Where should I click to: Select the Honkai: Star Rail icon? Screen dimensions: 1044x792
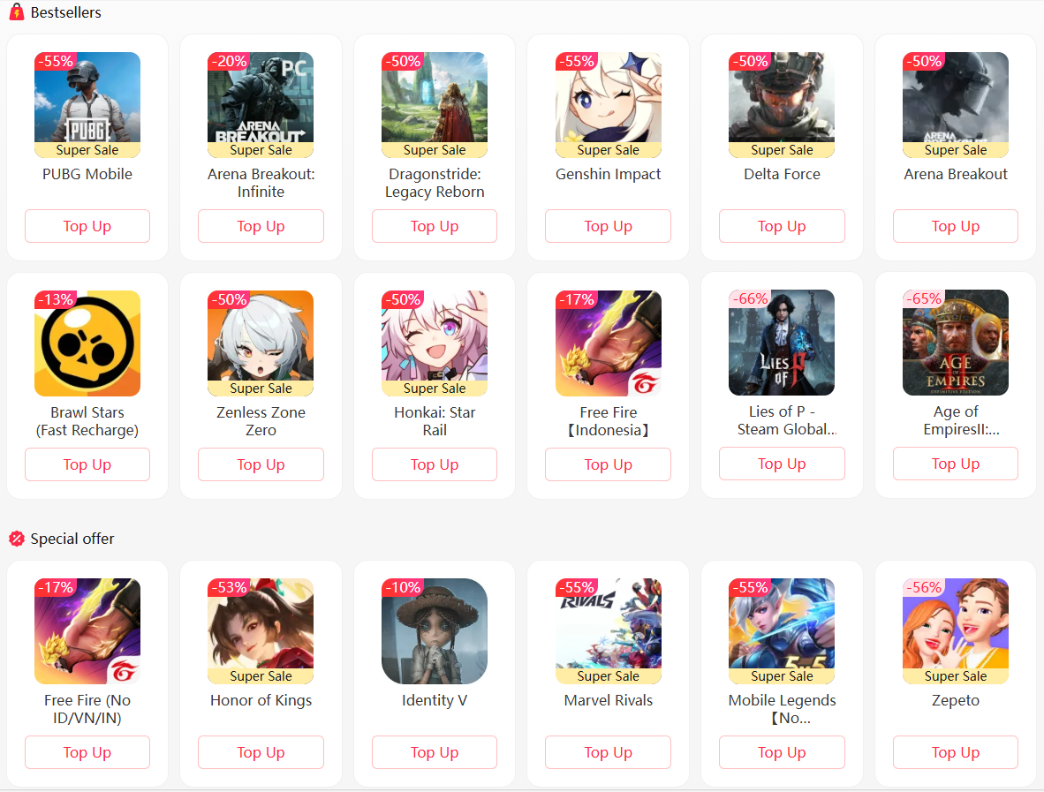pos(434,343)
